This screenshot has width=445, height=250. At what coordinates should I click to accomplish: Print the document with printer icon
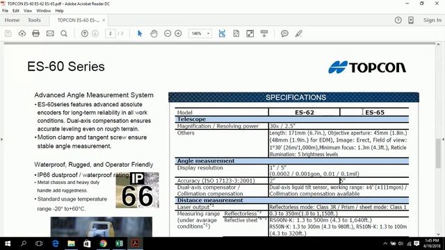pyautogui.click(x=35, y=33)
